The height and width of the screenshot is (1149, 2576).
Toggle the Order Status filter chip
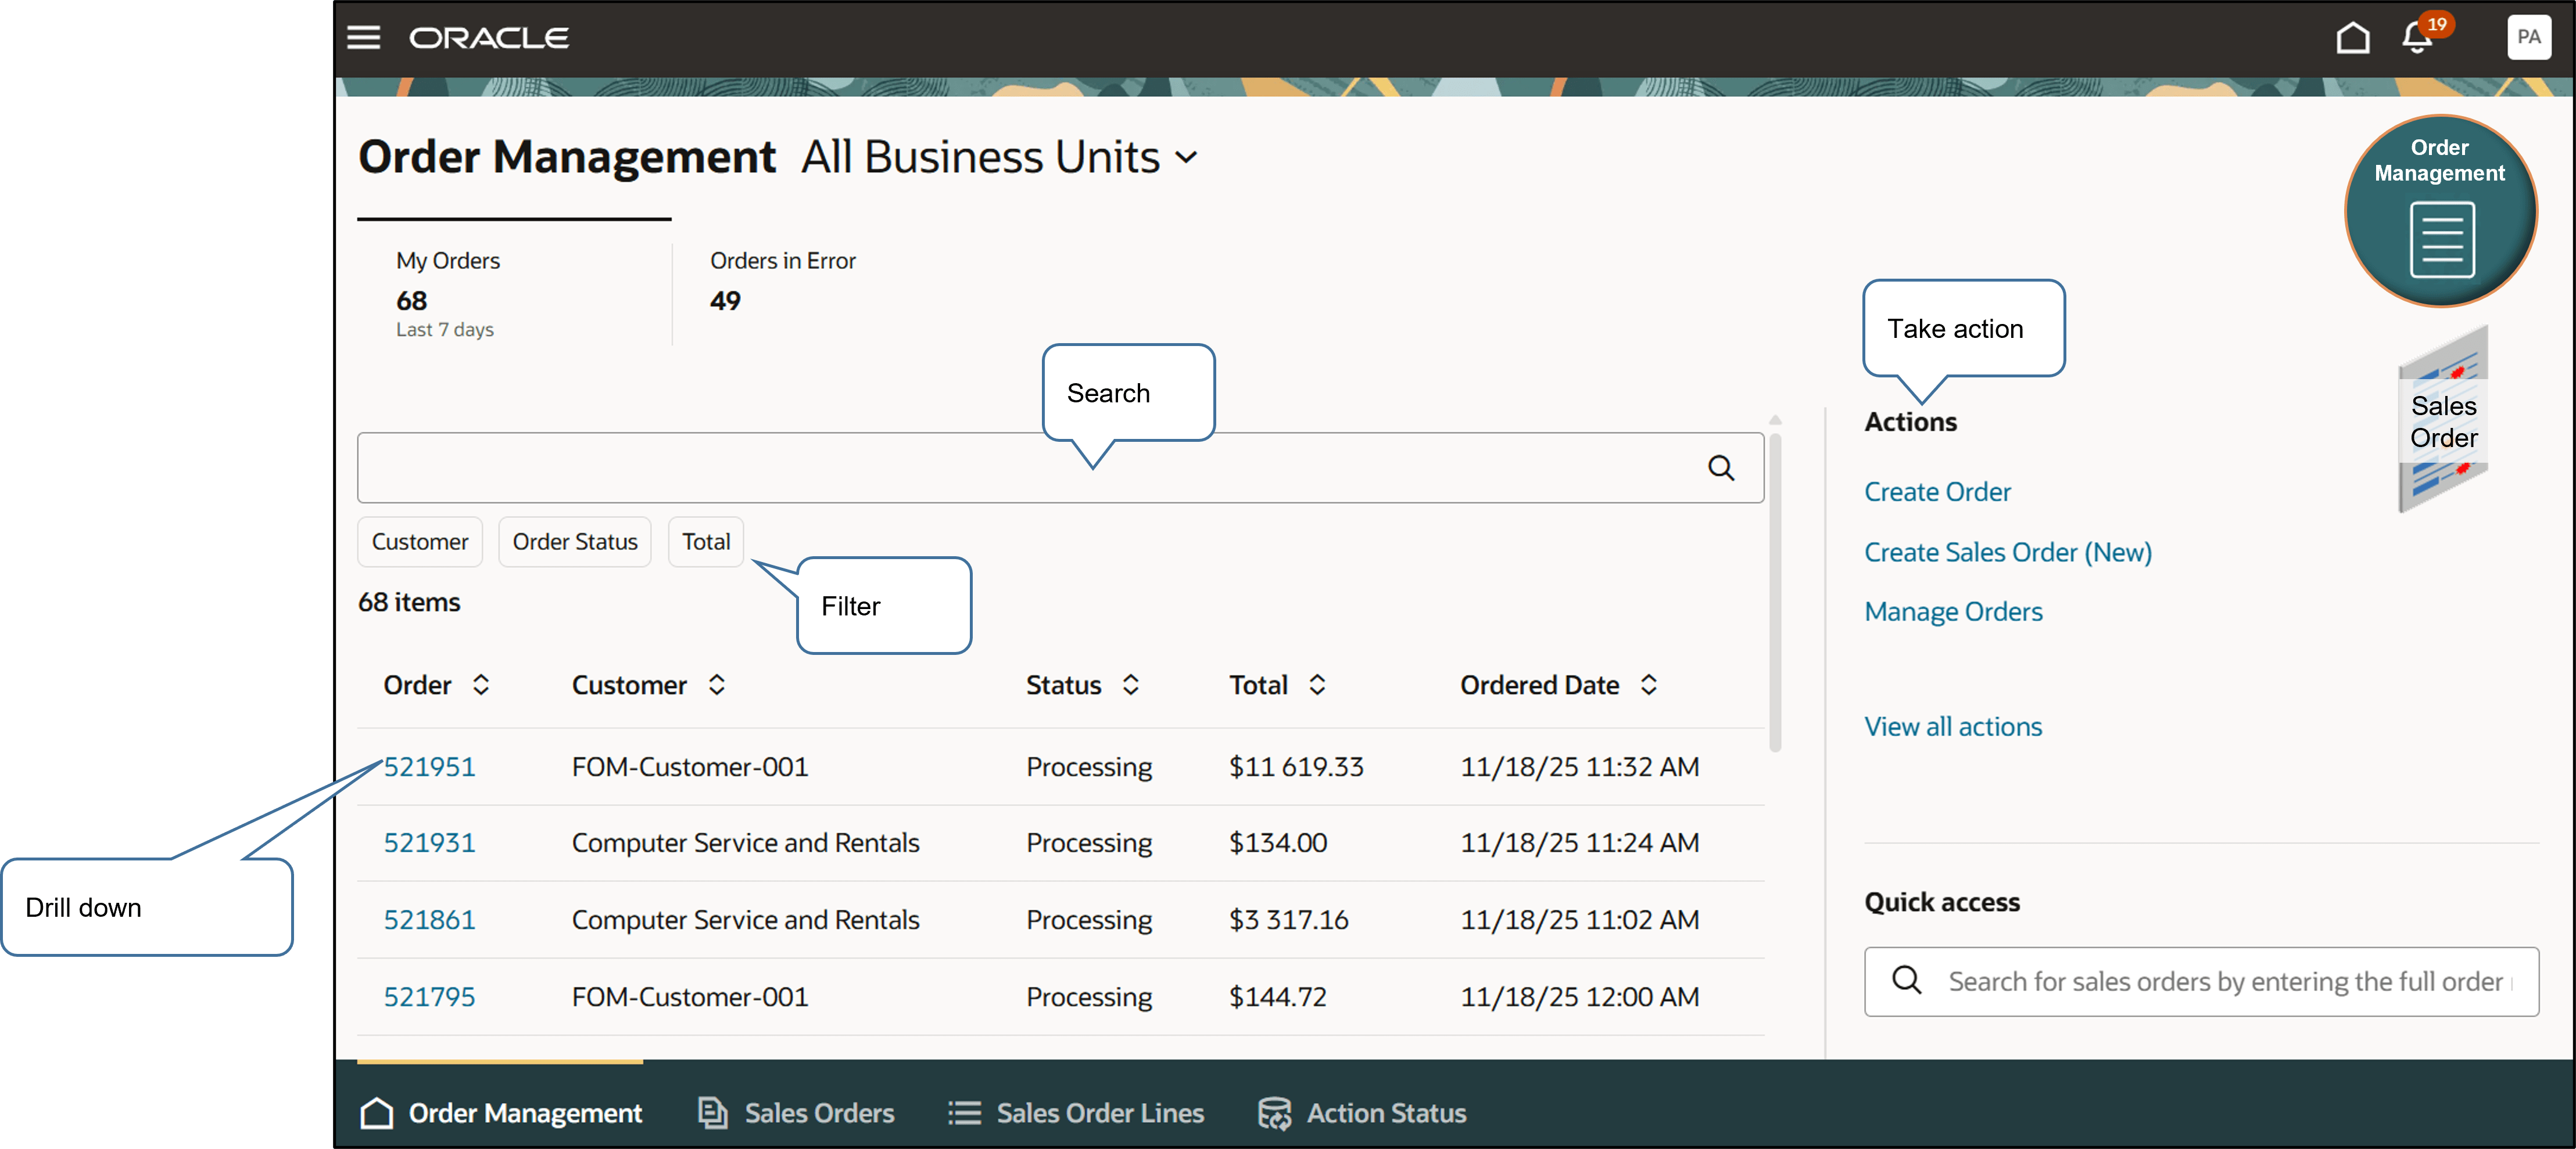pos(574,542)
